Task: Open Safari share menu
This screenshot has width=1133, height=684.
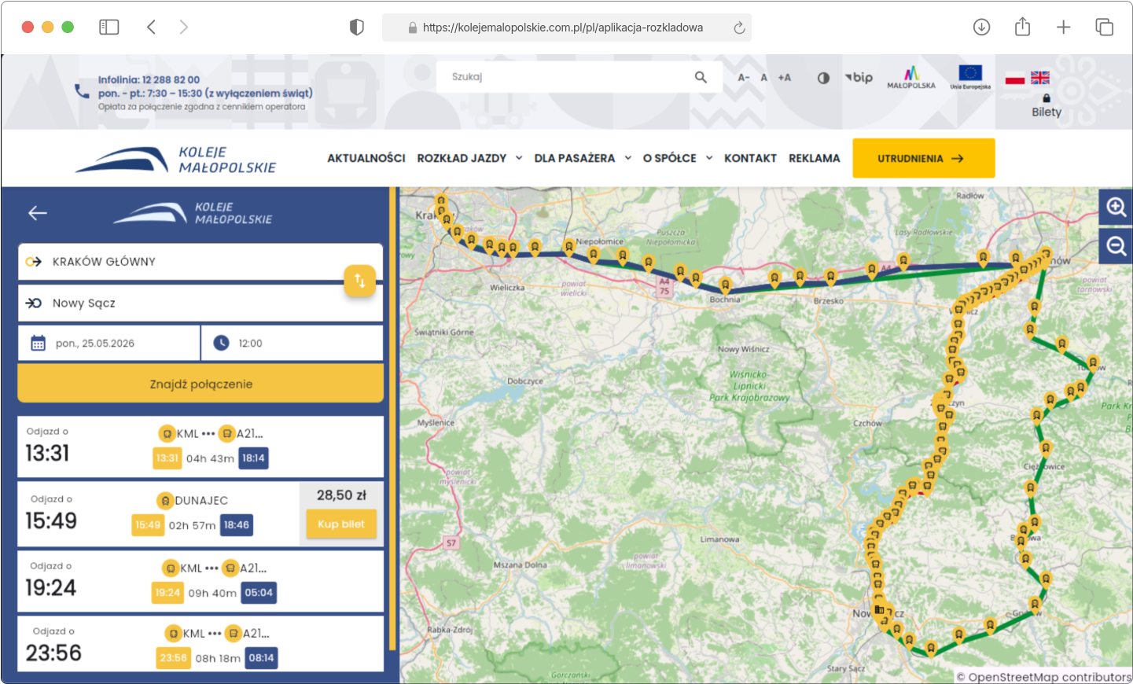Action: click(x=1022, y=27)
